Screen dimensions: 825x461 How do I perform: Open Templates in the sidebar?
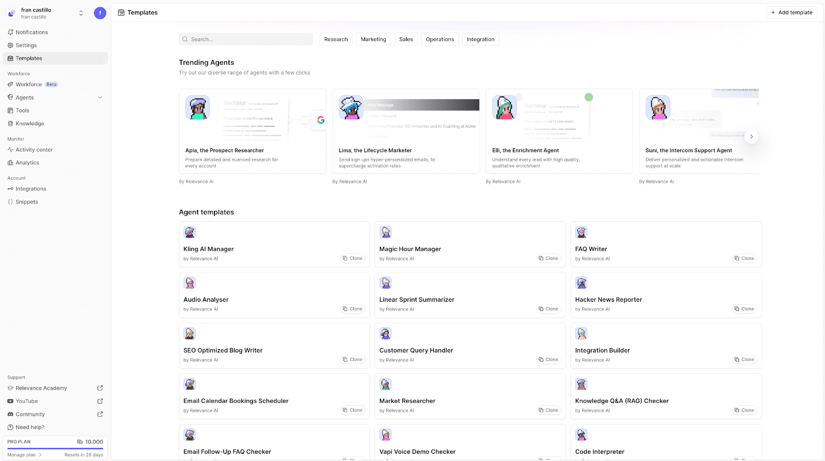(x=55, y=58)
